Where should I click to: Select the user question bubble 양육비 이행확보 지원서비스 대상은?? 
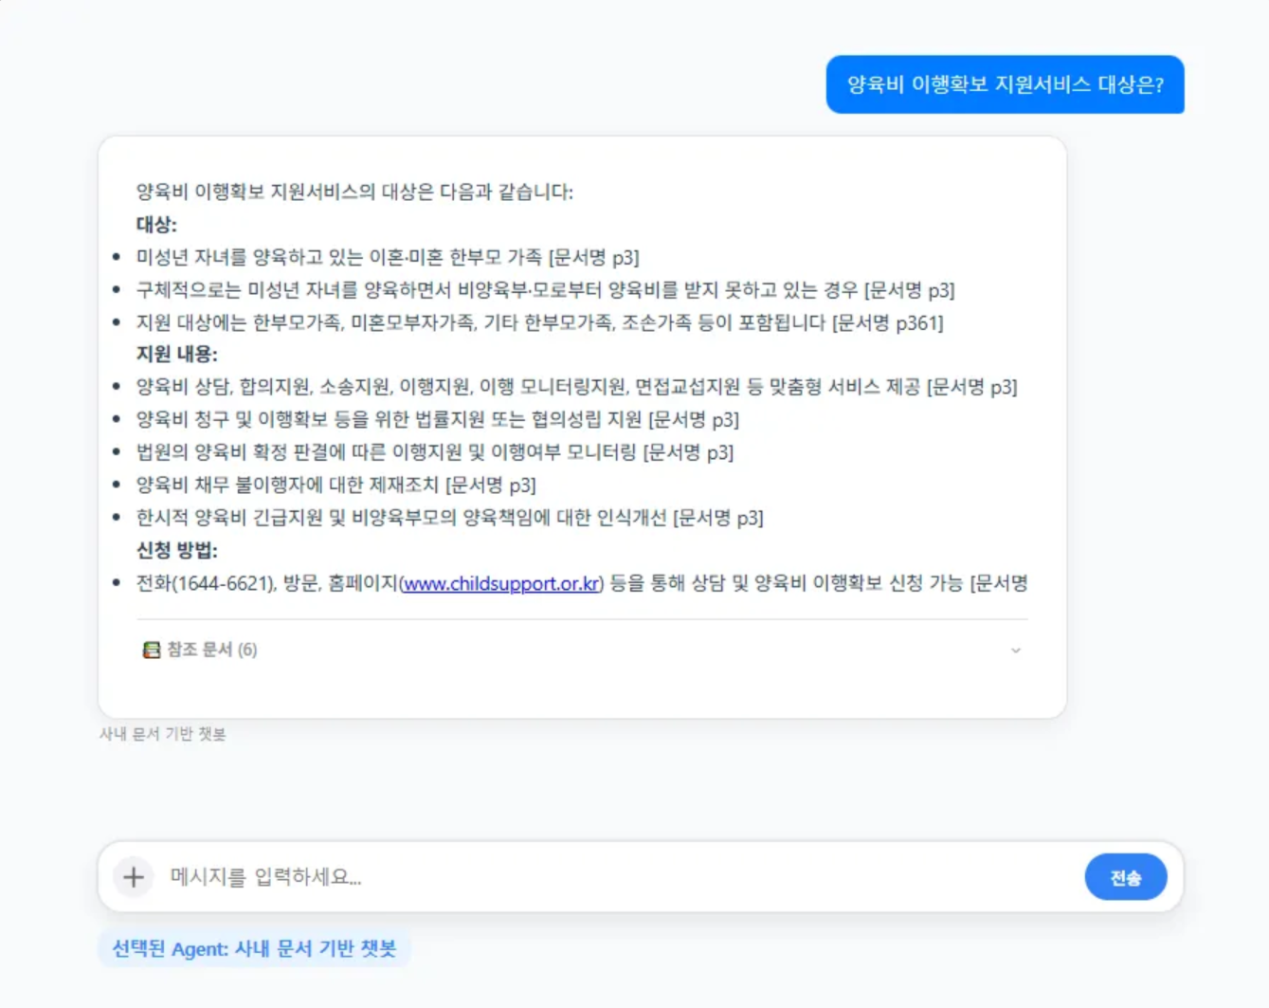tap(1005, 84)
